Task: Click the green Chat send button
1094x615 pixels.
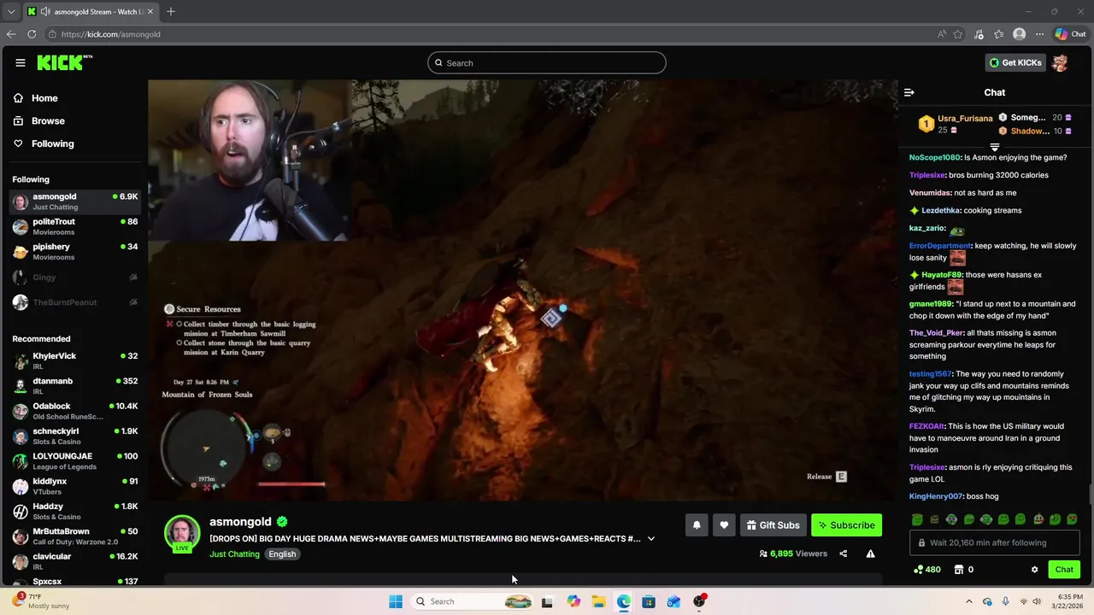Action: 1064,570
